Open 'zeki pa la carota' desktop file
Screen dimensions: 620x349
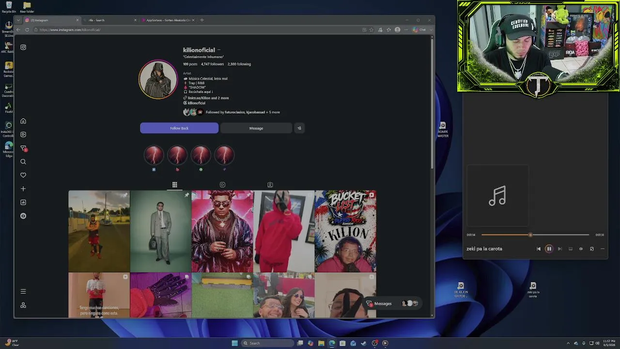533,290
